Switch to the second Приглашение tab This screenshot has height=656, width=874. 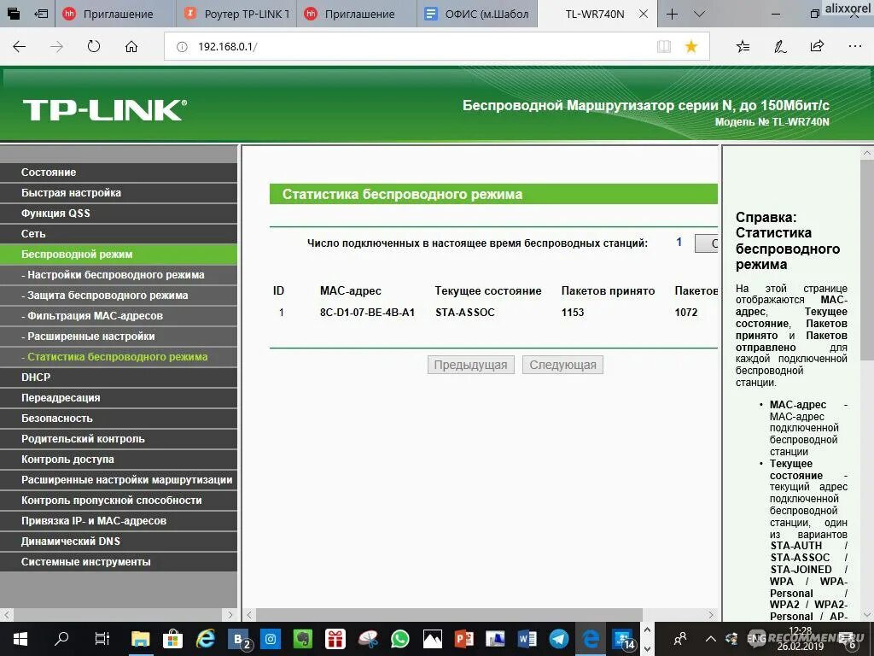click(x=357, y=14)
